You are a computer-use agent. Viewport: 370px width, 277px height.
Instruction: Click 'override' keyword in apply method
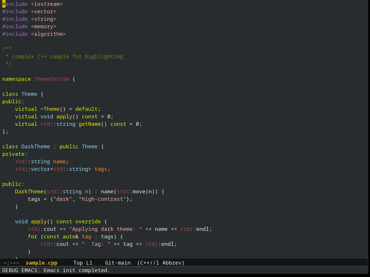coord(88,222)
